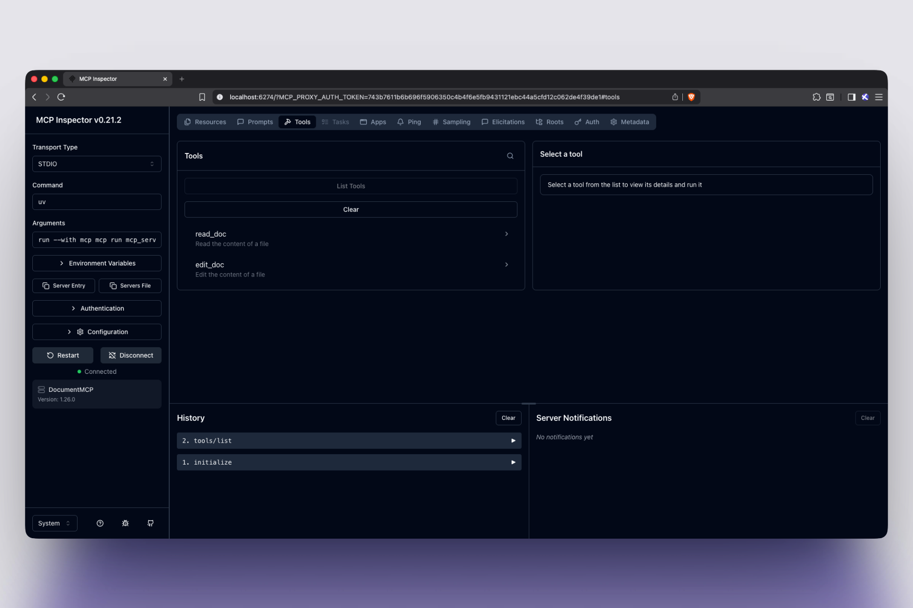Copy the Server Entry

click(x=64, y=285)
